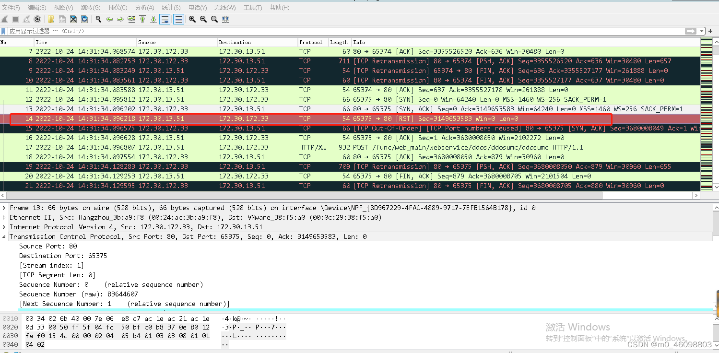Collapse Transmission Control Protocol node

[x=5, y=236]
